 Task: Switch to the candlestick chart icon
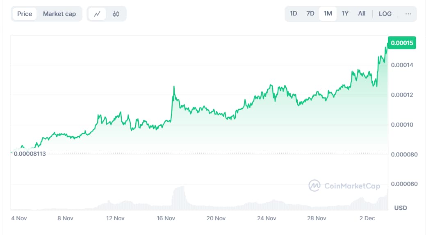pos(116,14)
